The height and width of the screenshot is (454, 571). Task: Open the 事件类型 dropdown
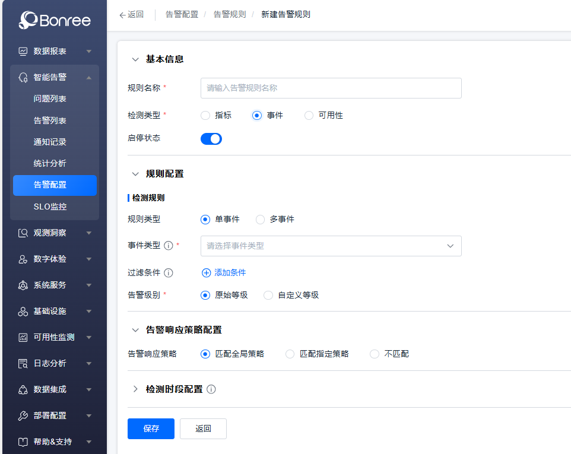pyautogui.click(x=331, y=246)
